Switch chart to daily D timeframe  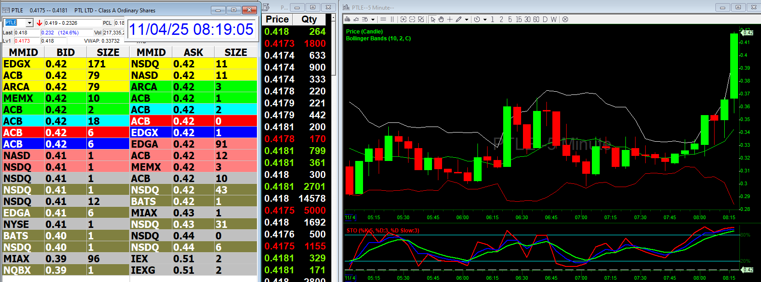point(545,19)
